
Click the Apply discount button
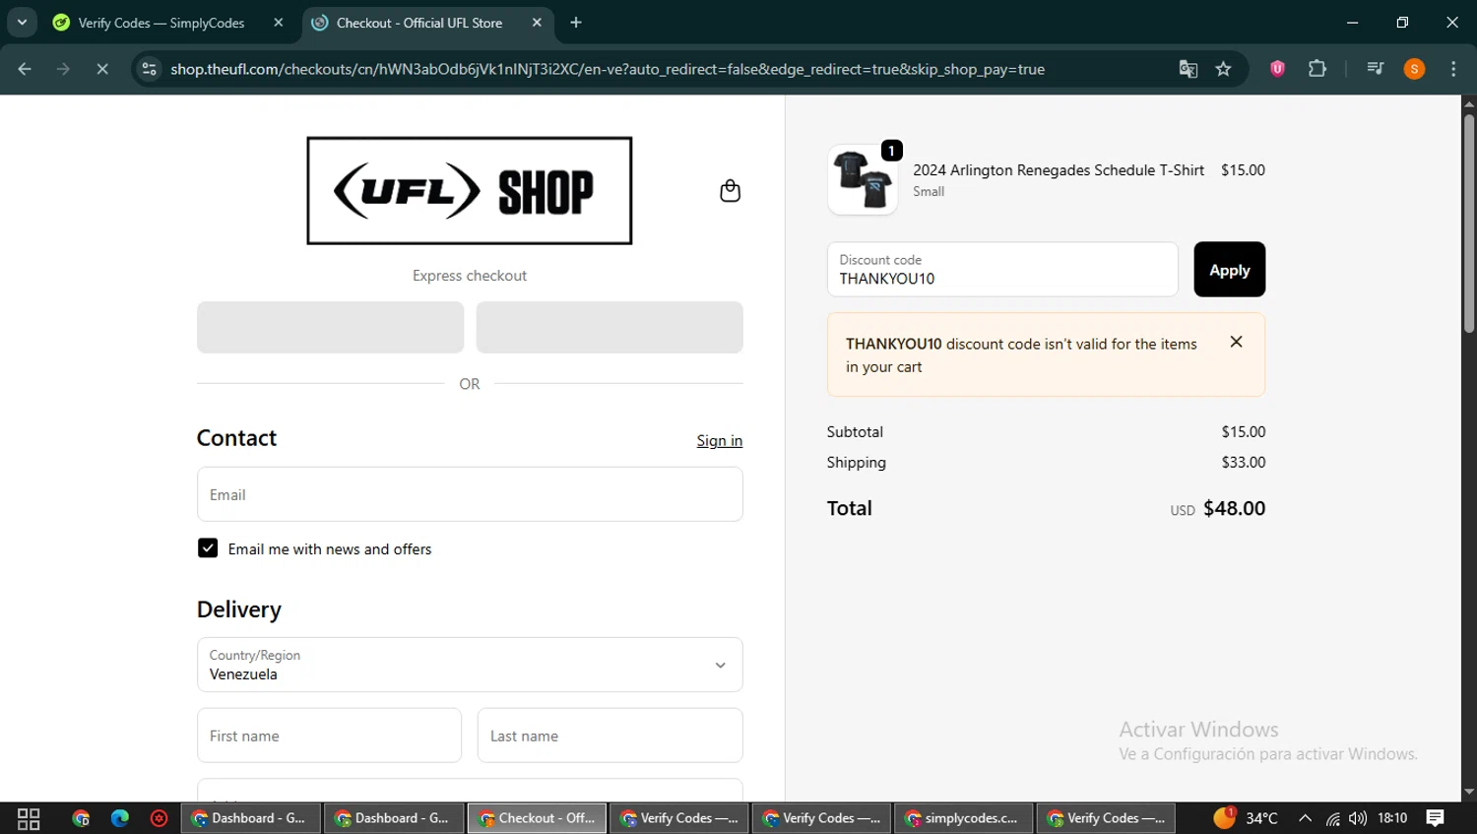coord(1229,269)
